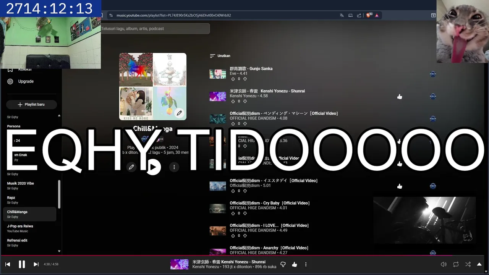Image resolution: width=489 pixels, height=275 pixels.
Task: Toggle like on Shunrai playlist row
Action: click(x=400, y=97)
